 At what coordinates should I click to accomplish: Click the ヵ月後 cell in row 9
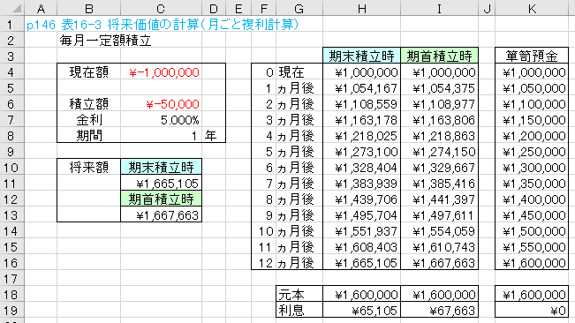click(299, 152)
